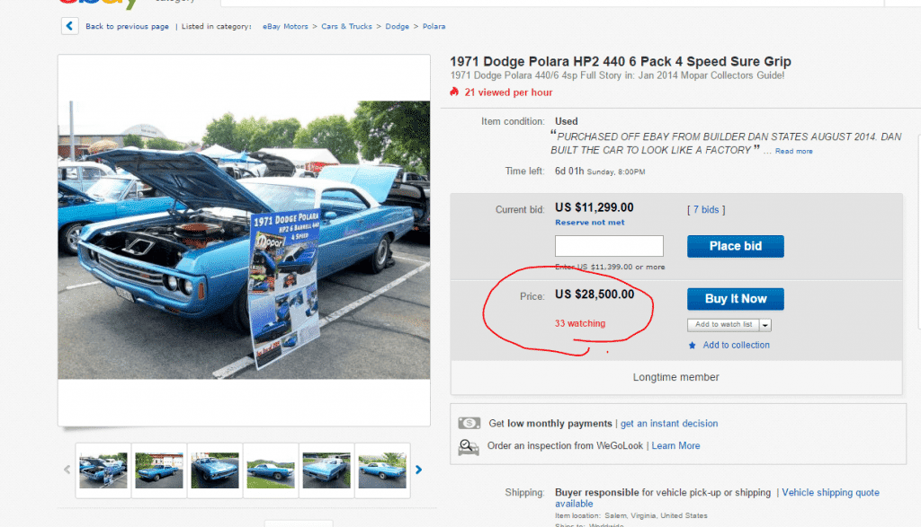921x527 pixels.
Task: Click the eBay logo
Action: point(99,4)
